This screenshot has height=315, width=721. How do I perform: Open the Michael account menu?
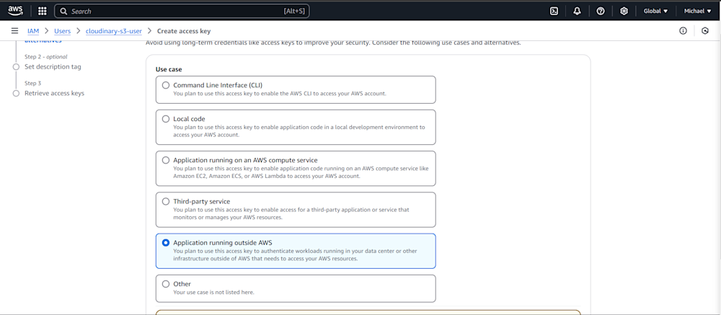(697, 11)
